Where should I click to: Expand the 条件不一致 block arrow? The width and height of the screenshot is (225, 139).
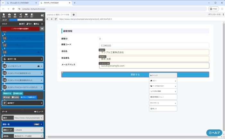41,59
